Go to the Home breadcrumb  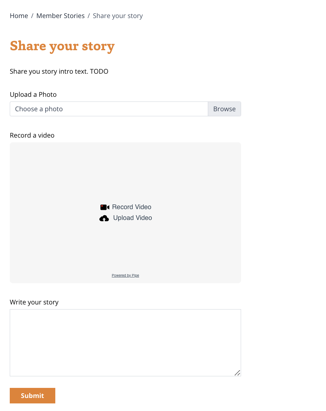(19, 16)
